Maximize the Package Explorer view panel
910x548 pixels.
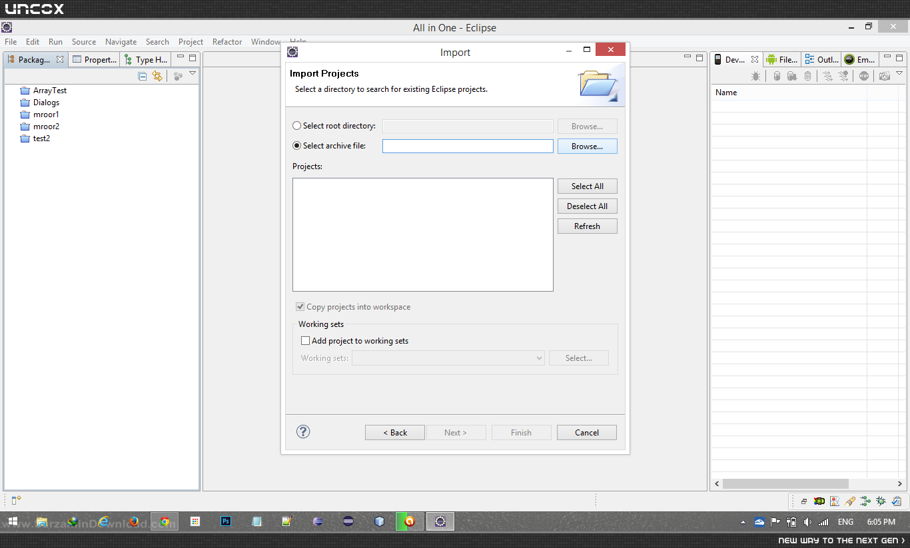point(193,58)
